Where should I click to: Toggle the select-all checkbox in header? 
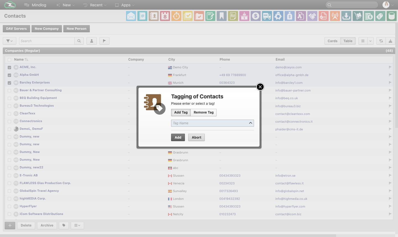[9, 60]
